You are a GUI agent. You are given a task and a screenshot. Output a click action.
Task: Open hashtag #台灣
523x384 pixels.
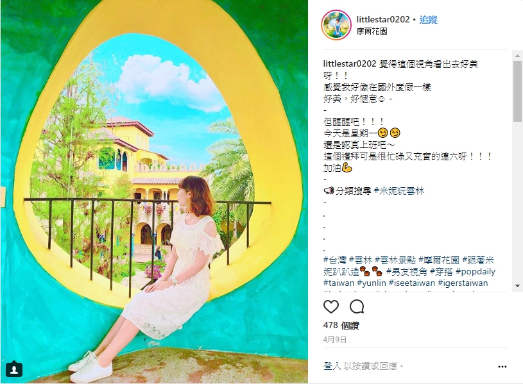pos(335,260)
